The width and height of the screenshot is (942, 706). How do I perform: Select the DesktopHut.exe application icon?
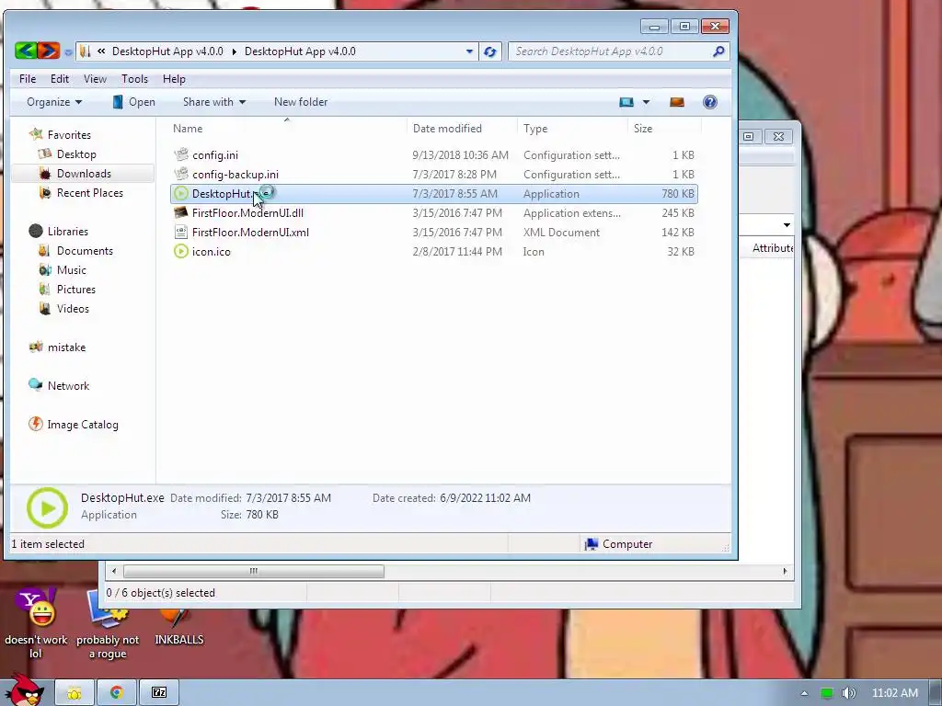(x=181, y=193)
